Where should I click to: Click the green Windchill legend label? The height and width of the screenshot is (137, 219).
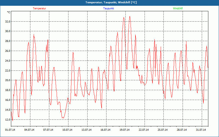pos(178,8)
